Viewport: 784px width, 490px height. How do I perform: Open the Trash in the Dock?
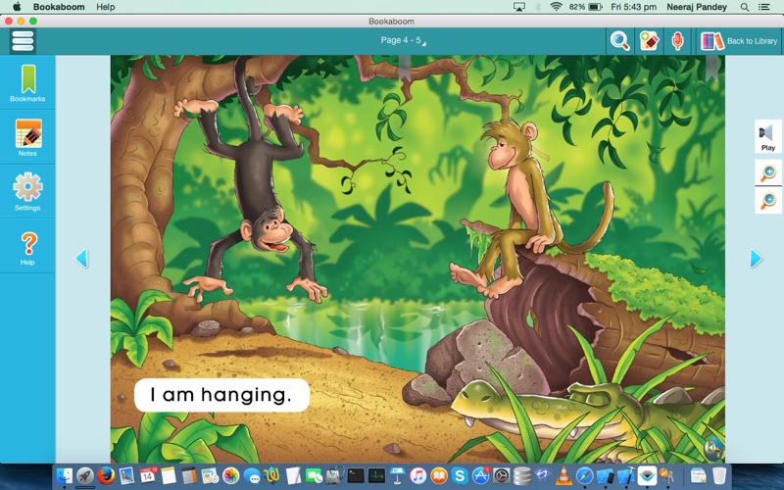point(719,475)
